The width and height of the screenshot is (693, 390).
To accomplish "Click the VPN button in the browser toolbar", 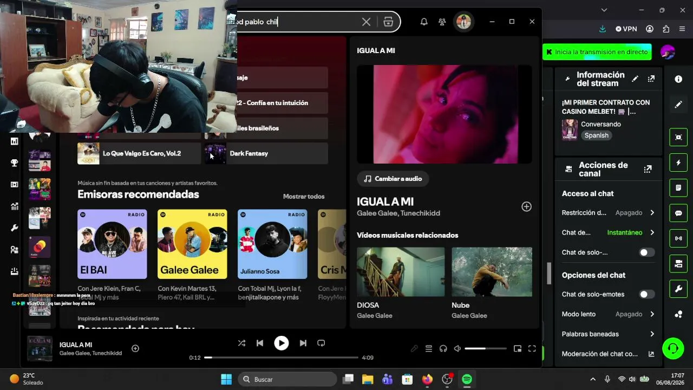I will [x=626, y=29].
